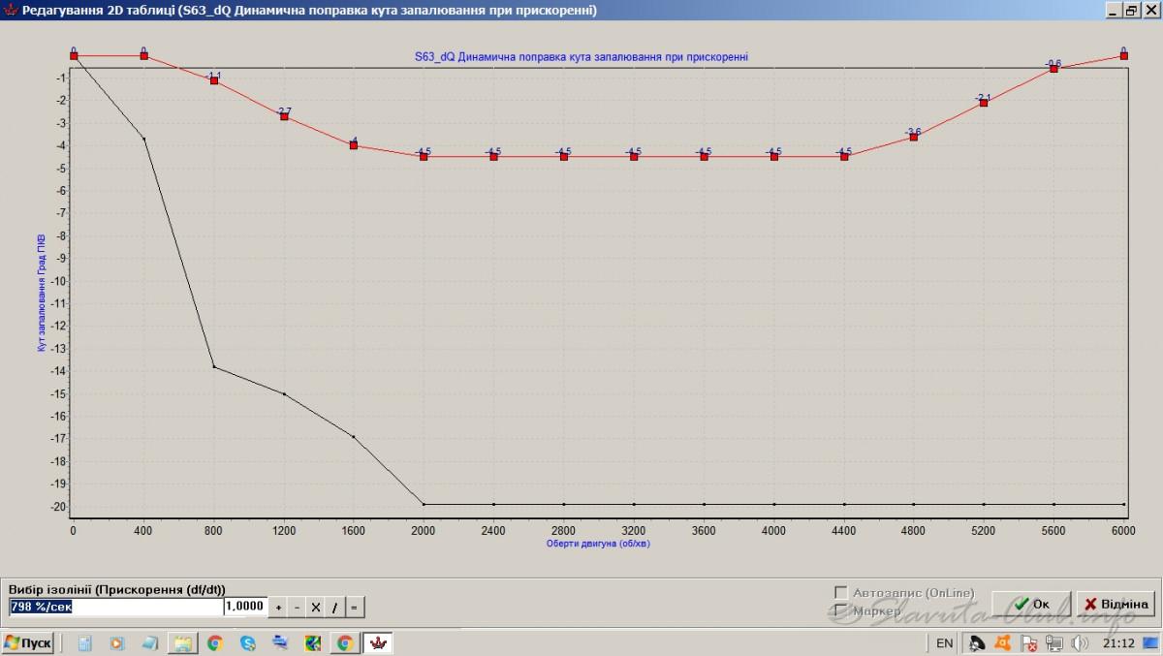Select the red graph point labeled -1.1

pos(214,81)
